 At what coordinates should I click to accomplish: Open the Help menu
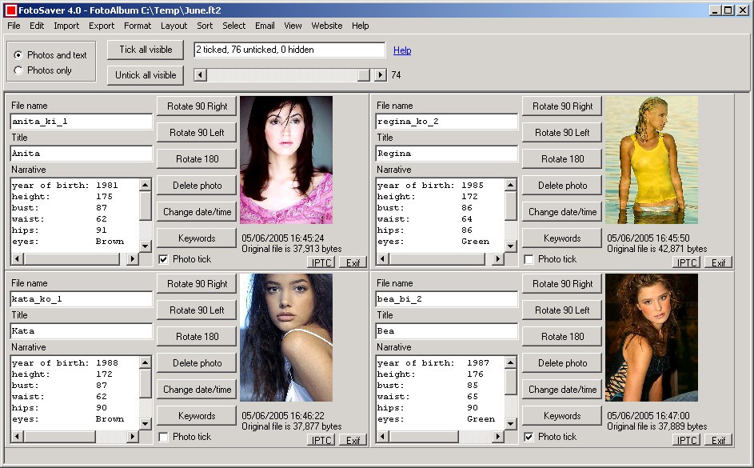coord(360,26)
